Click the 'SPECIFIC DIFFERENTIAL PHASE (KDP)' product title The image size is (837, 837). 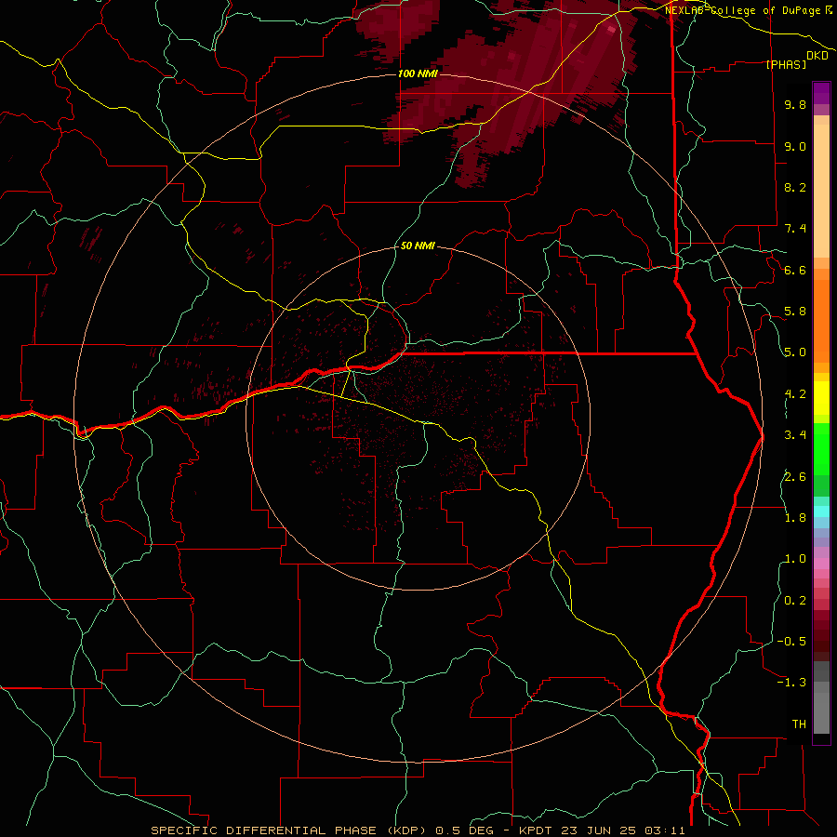point(291,830)
